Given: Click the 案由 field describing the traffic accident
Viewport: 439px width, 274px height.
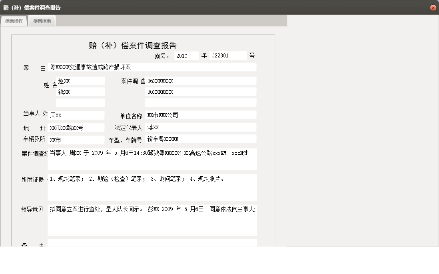Looking at the screenshot, I should 152,67.
